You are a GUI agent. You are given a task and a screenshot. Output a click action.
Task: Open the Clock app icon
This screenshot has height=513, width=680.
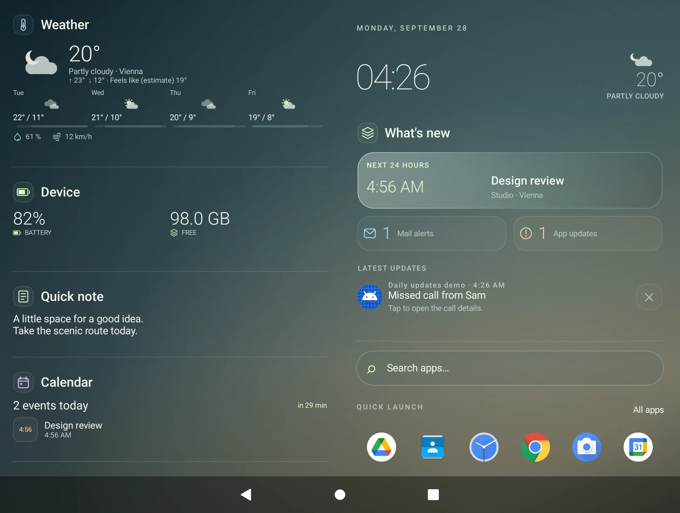click(x=484, y=447)
